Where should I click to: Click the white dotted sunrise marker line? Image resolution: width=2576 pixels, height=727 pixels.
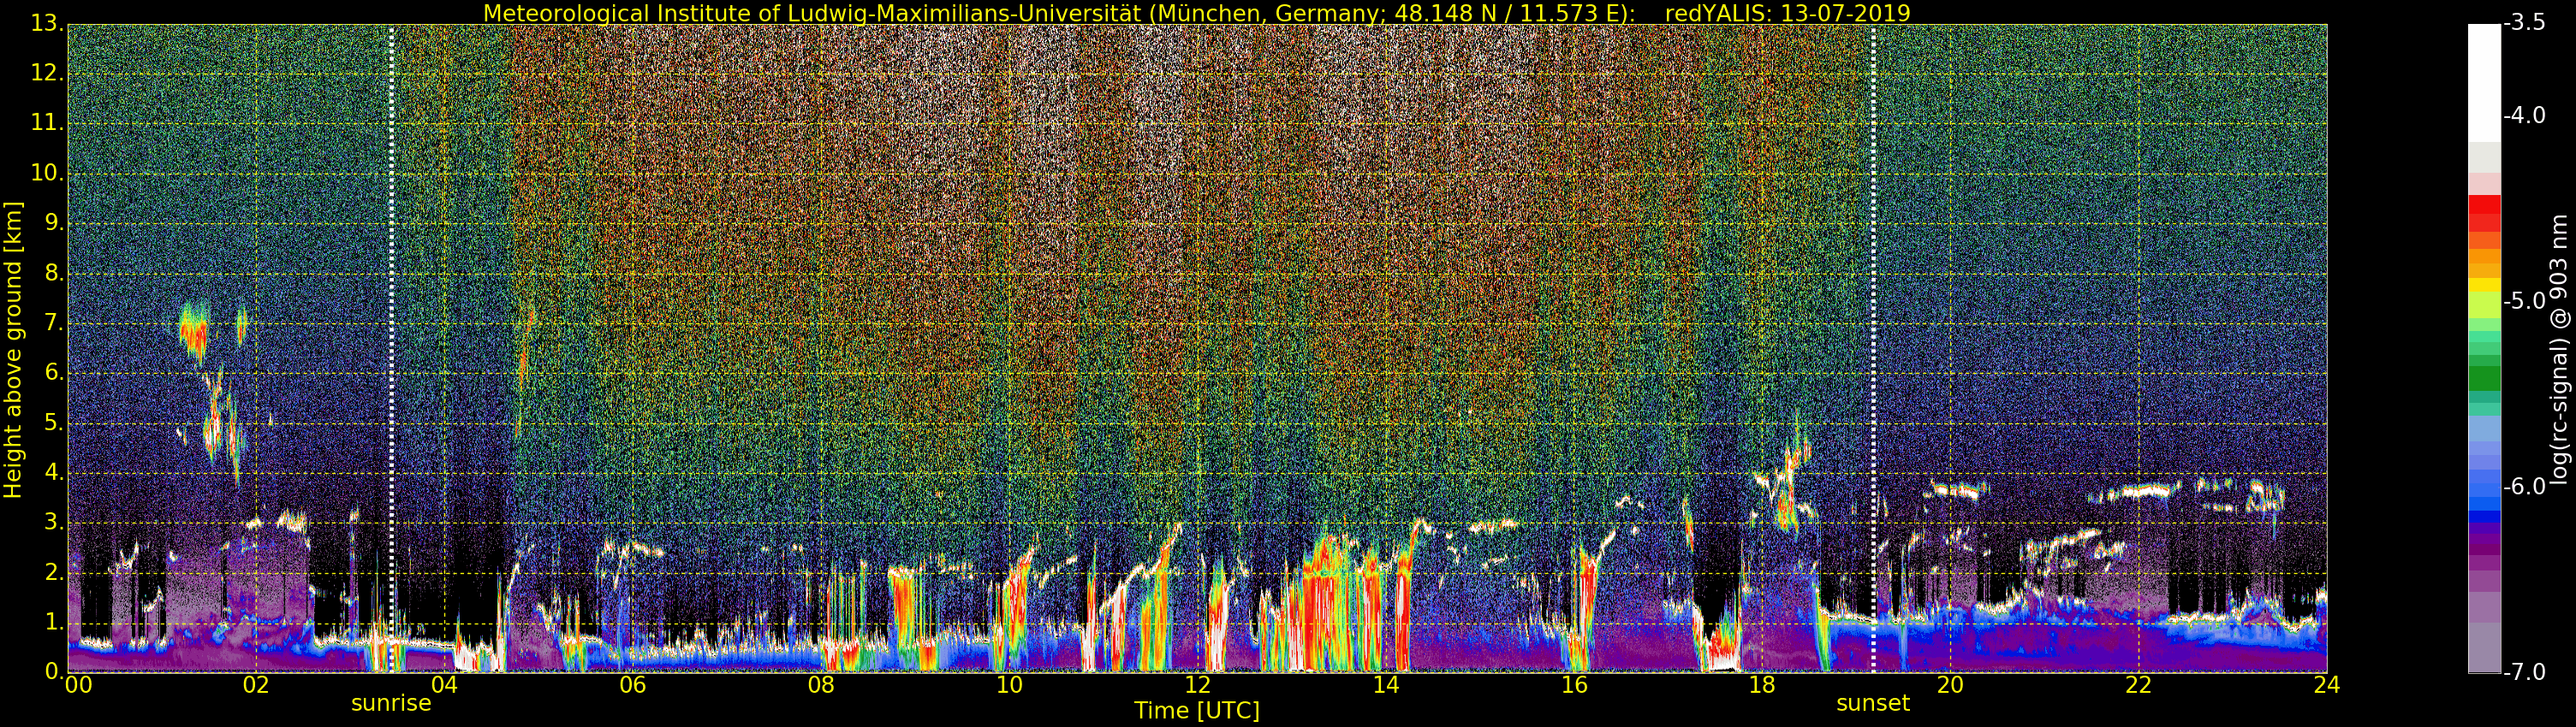pyautogui.click(x=391, y=347)
